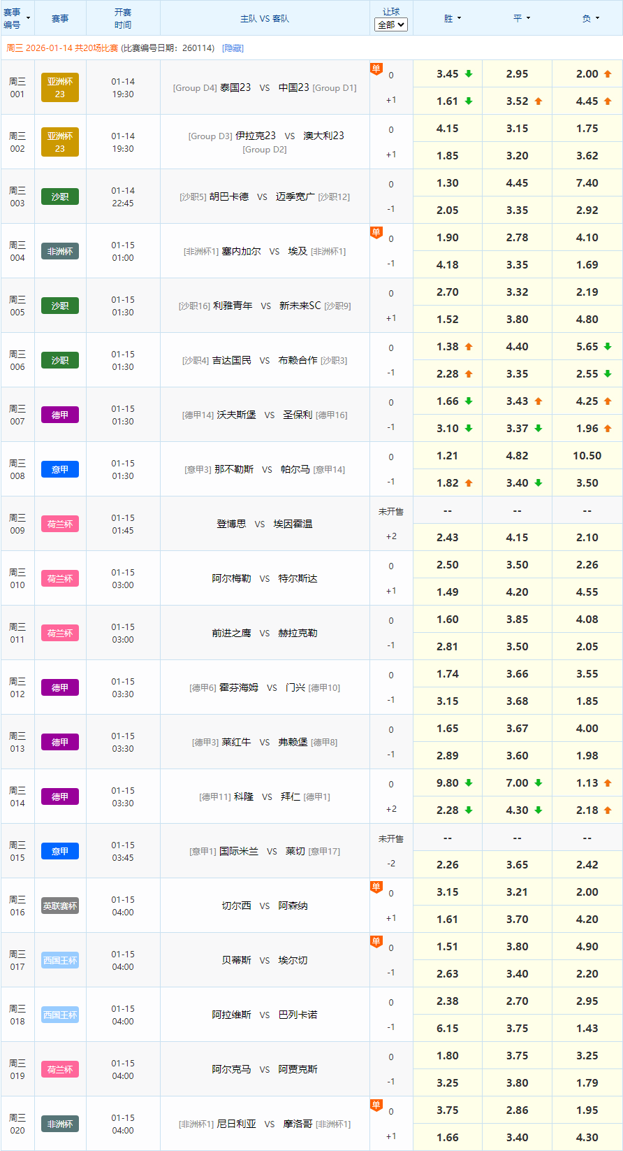Viewport: 623px width, 1151px height.
Task: Click the 德甲 league tag on match 012
Action: 60,687
